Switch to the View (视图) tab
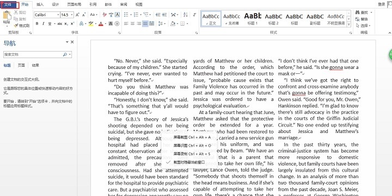392x196 pixels. [x=139, y=4]
